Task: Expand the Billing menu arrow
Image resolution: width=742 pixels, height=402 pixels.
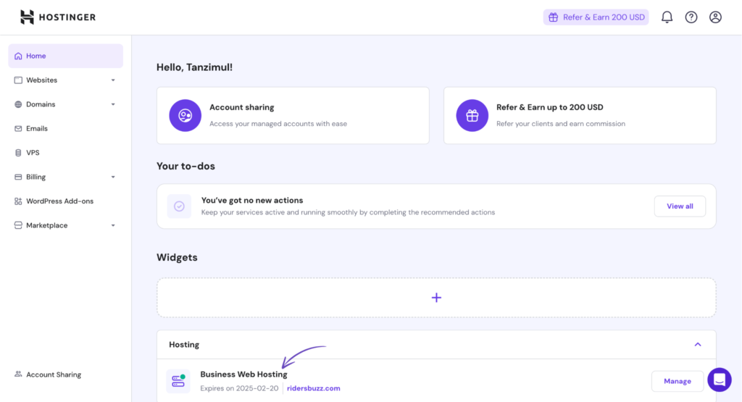Action: tap(113, 177)
